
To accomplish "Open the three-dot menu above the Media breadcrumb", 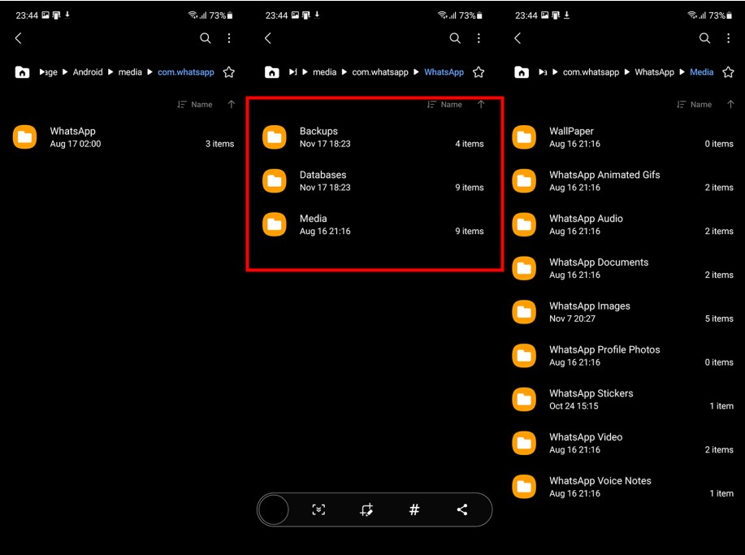I will pyautogui.click(x=728, y=38).
